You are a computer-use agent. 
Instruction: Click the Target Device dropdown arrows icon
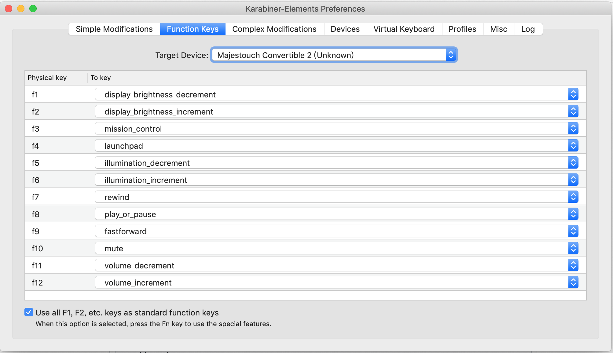[451, 55]
